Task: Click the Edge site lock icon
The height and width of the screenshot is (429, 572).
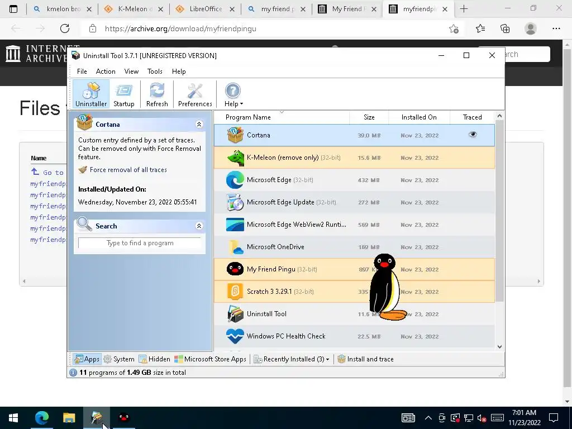Action: 93,28
